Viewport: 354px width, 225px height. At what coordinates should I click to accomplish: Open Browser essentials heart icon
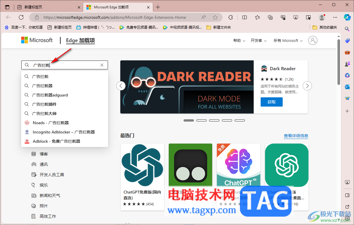[x=283, y=17]
